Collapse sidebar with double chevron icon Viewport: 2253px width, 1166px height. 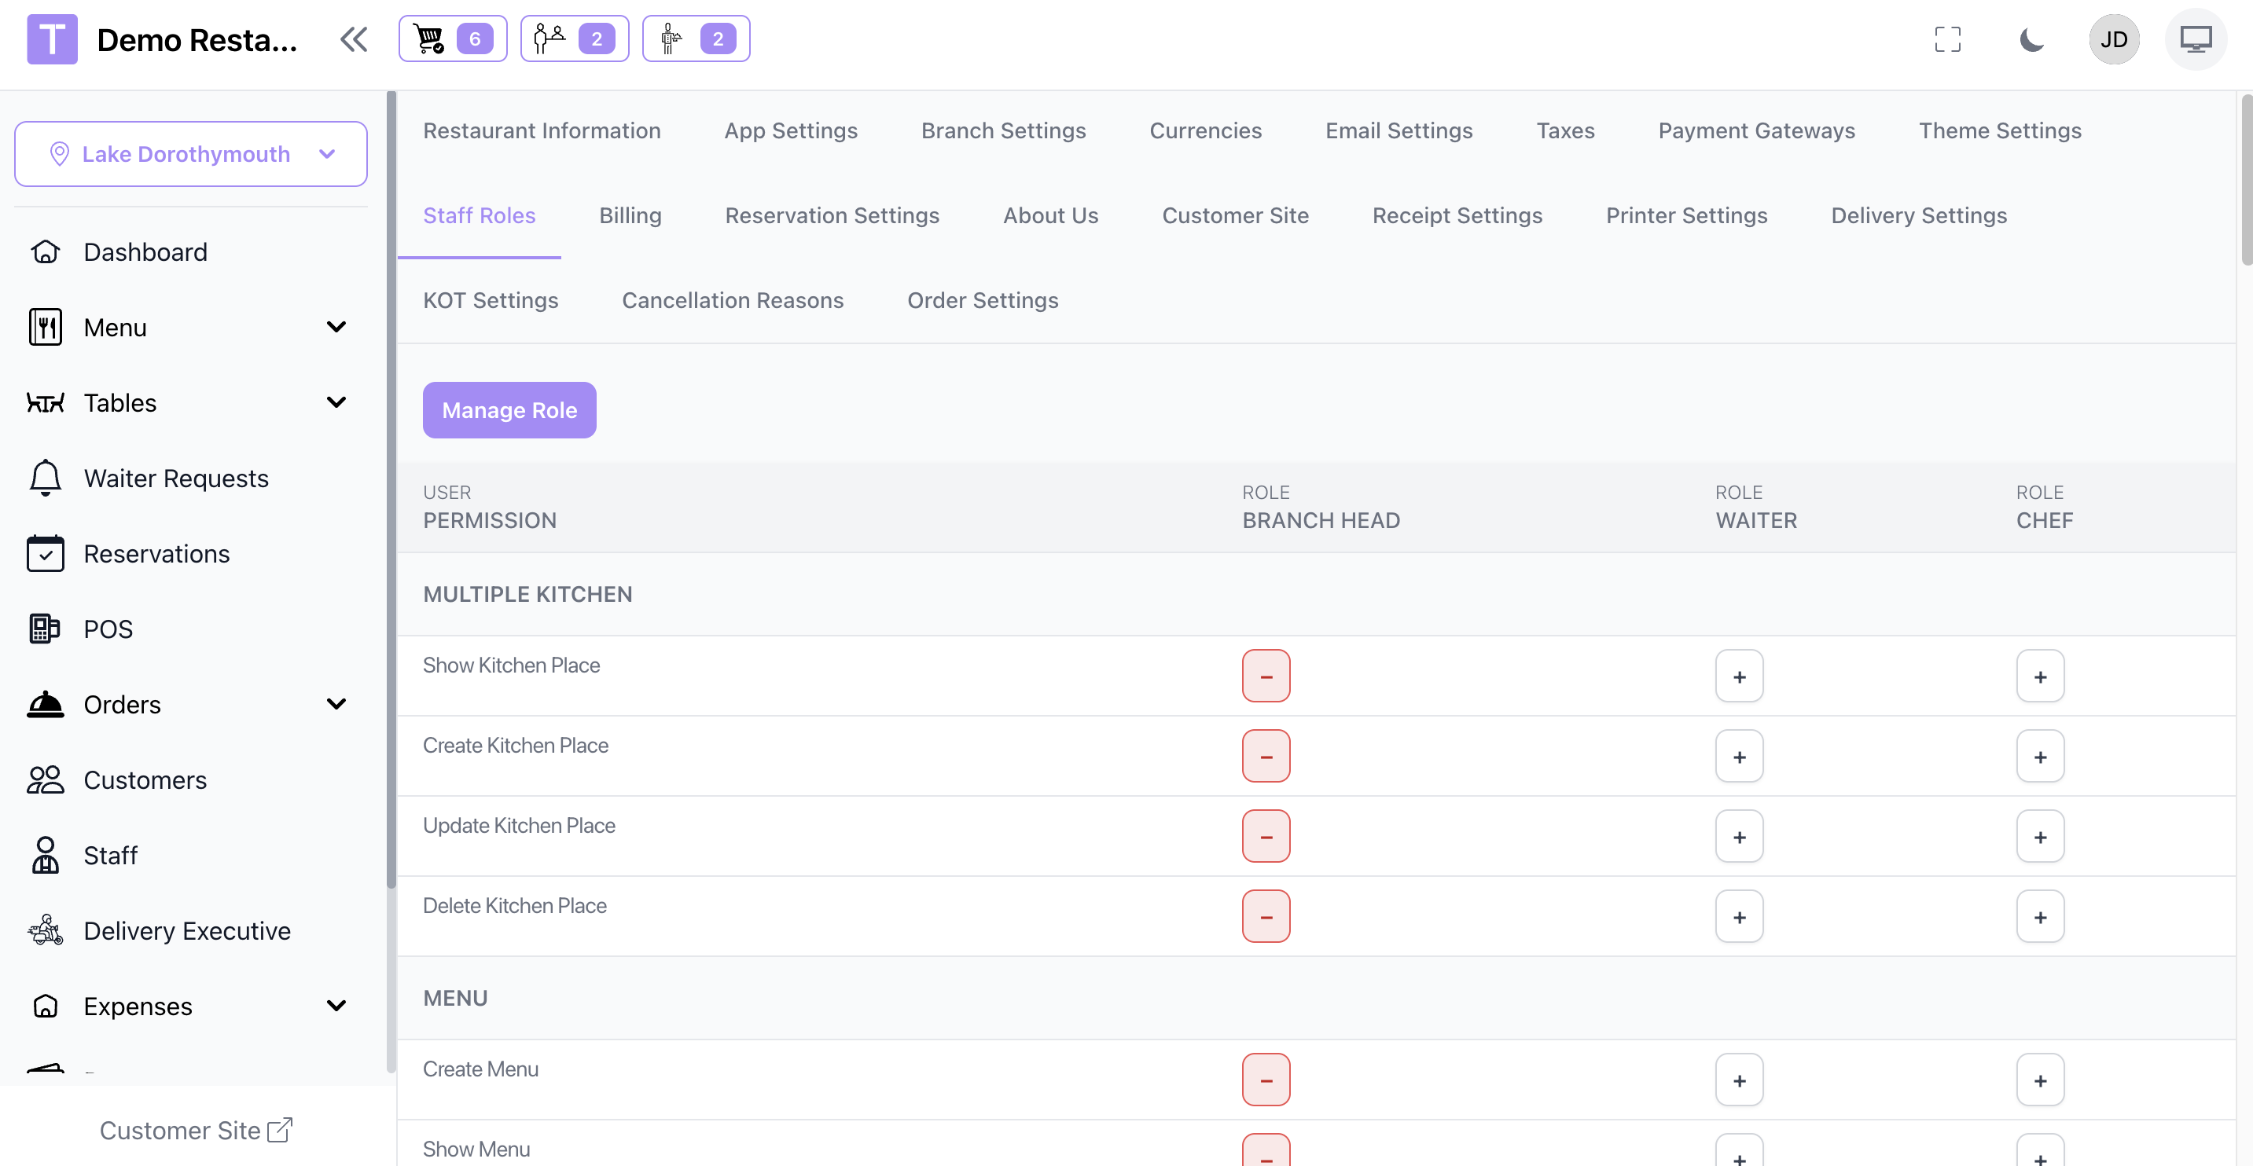353,39
